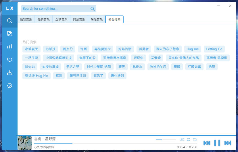
Task: Click the Letting Go search tag
Action: (214, 49)
